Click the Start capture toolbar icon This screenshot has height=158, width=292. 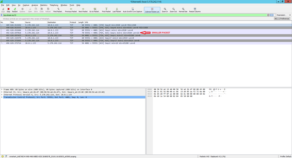click(x=3, y=10)
